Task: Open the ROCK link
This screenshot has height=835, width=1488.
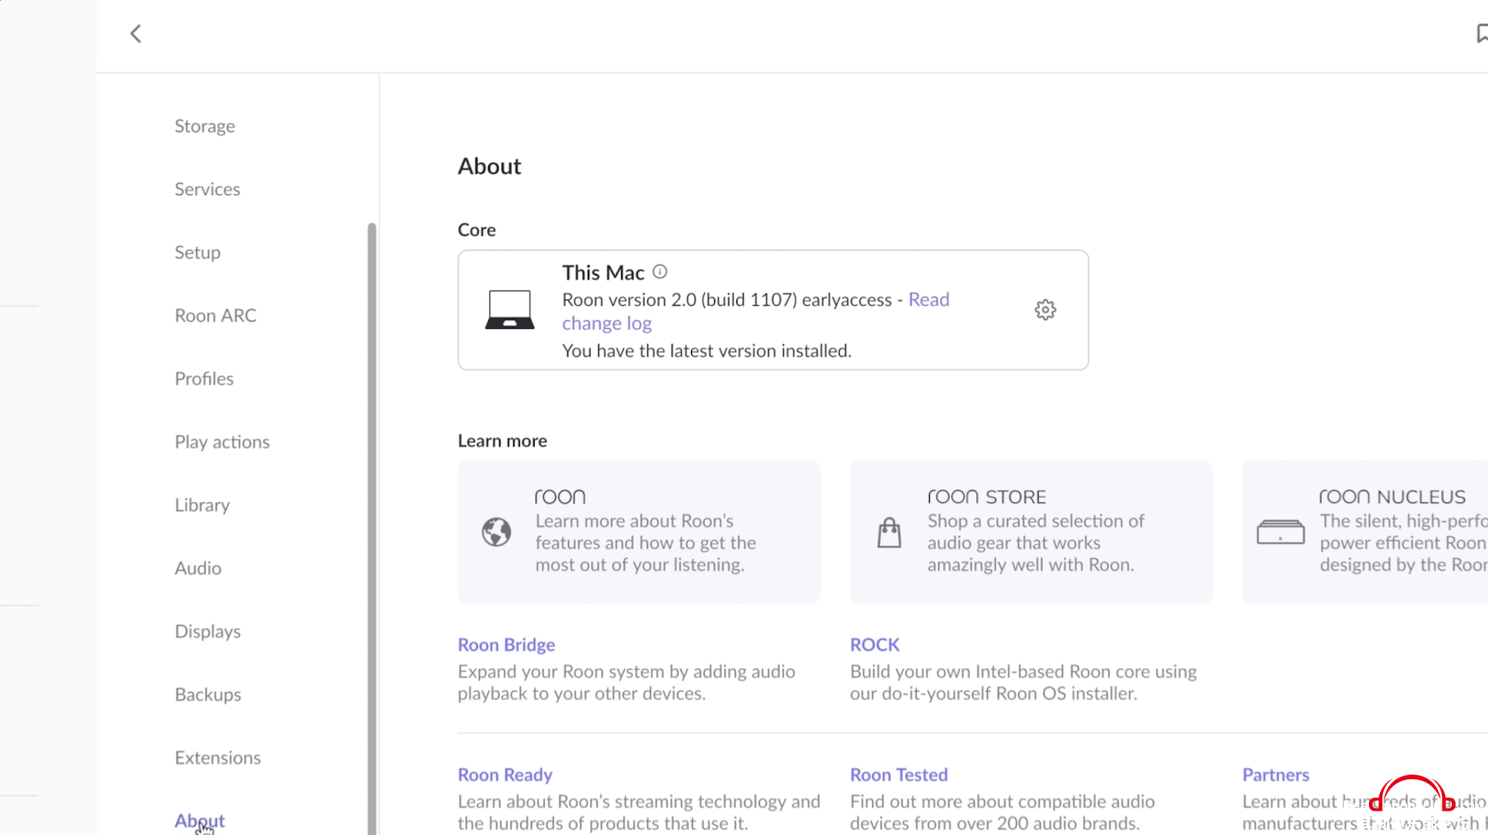Action: pos(874,645)
